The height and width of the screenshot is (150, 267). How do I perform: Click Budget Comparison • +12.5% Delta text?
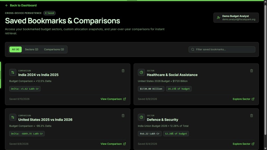pyautogui.click(x=30, y=81)
